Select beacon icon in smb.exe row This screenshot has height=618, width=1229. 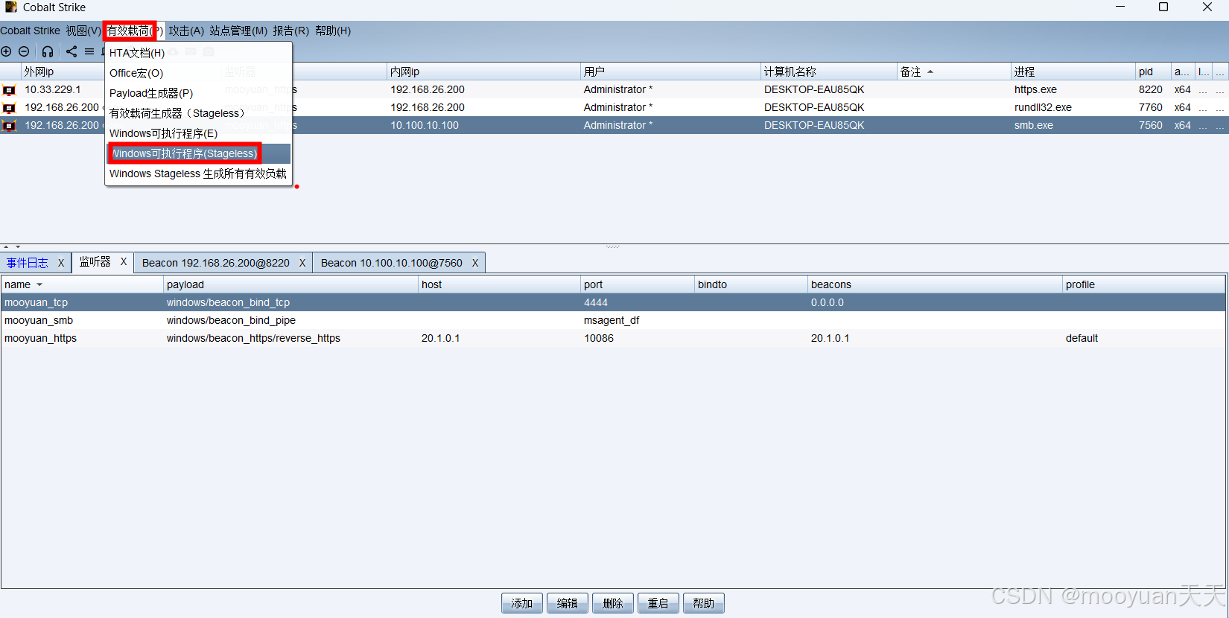[x=9, y=126]
